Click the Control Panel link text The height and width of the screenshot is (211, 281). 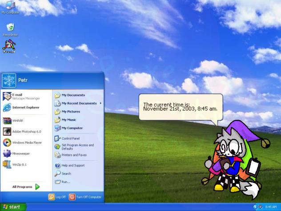(71, 138)
